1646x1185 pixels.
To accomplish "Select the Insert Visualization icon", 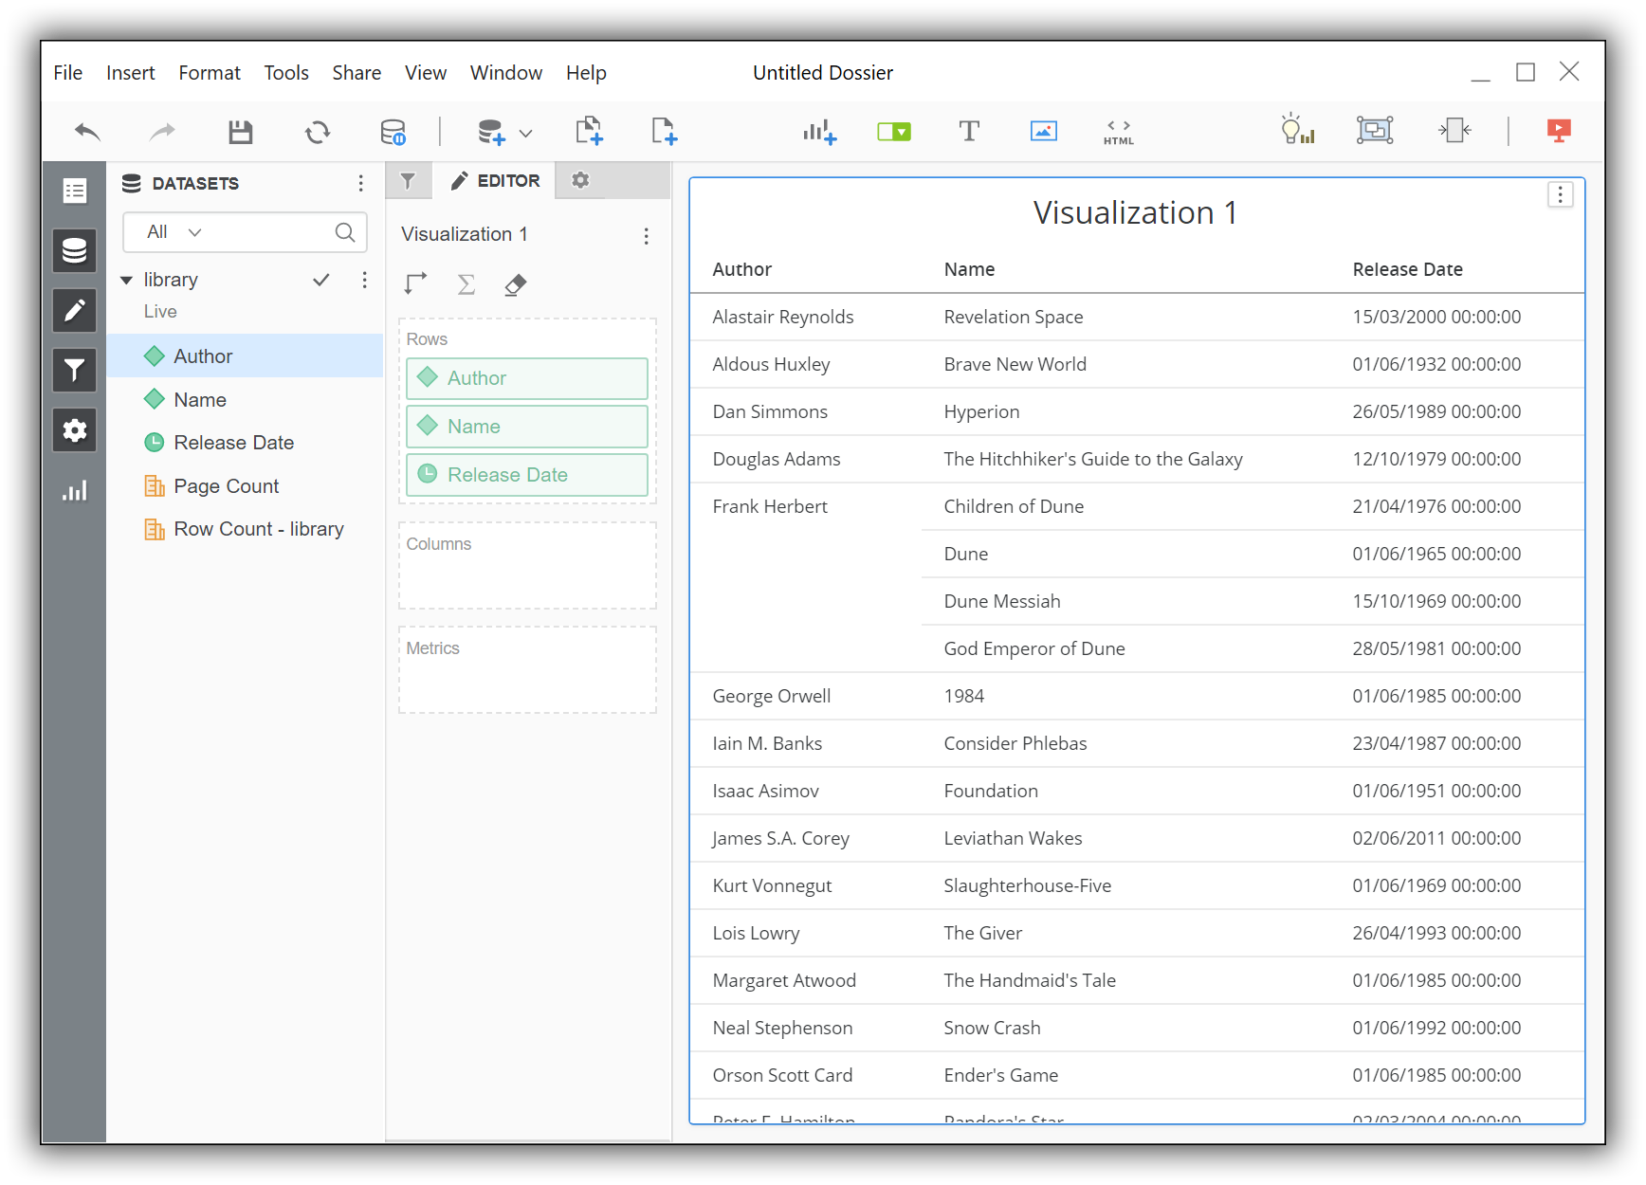I will [x=819, y=131].
